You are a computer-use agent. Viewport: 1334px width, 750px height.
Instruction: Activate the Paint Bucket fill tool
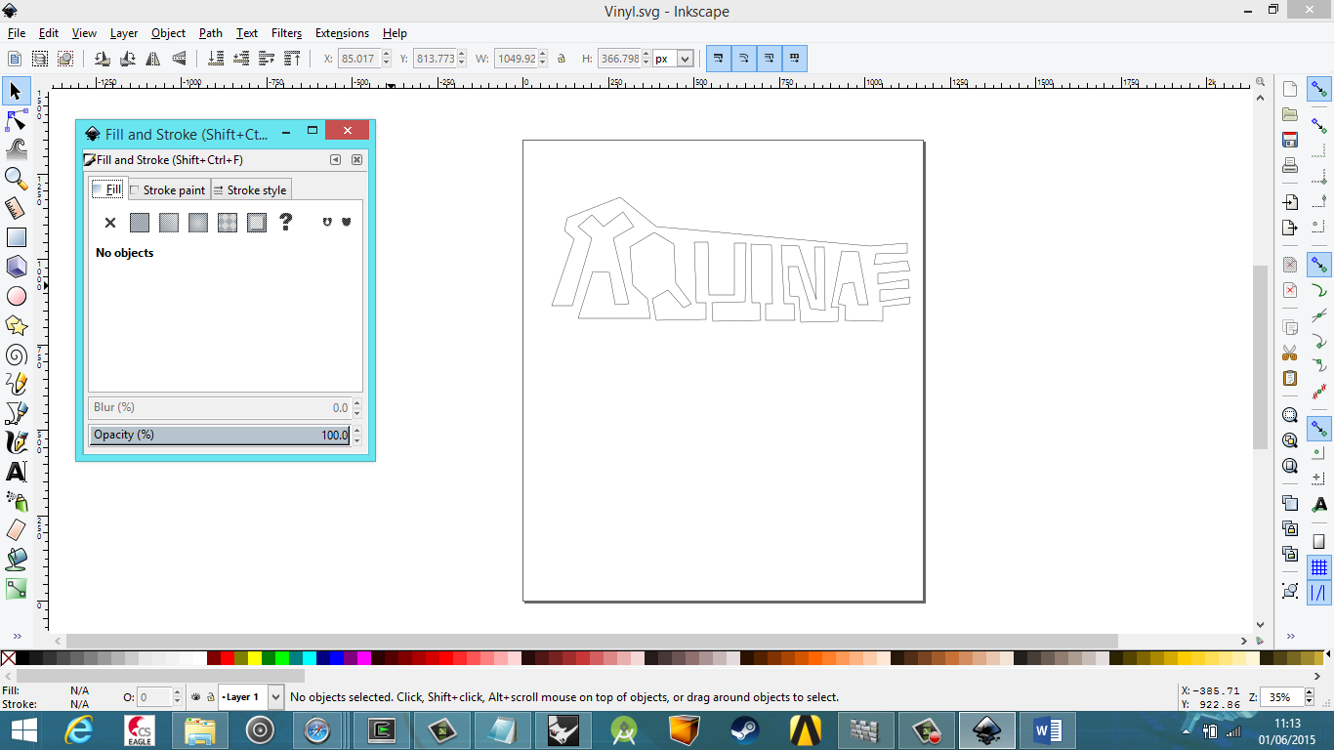click(17, 560)
